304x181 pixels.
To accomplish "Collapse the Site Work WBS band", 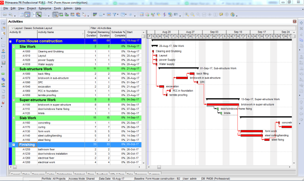I will 14,47.
